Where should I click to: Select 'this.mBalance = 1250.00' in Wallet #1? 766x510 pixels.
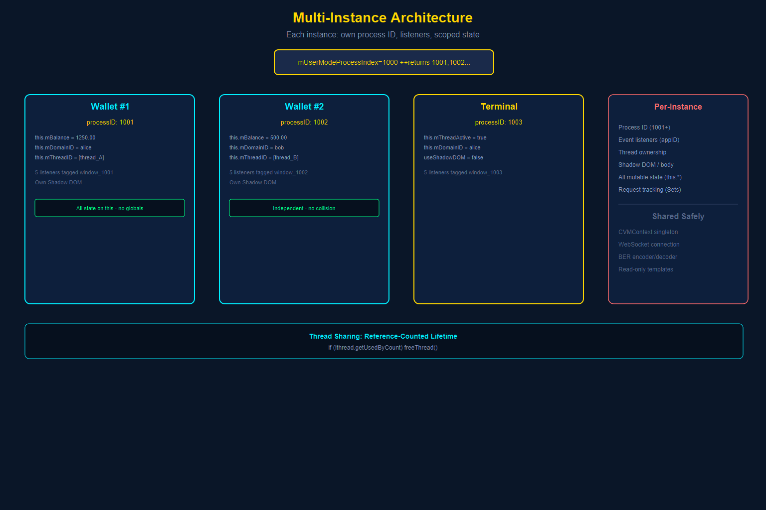(x=65, y=137)
